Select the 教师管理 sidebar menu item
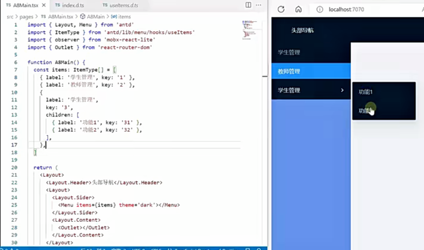Screen dimensions: 424x250 coord(311,71)
